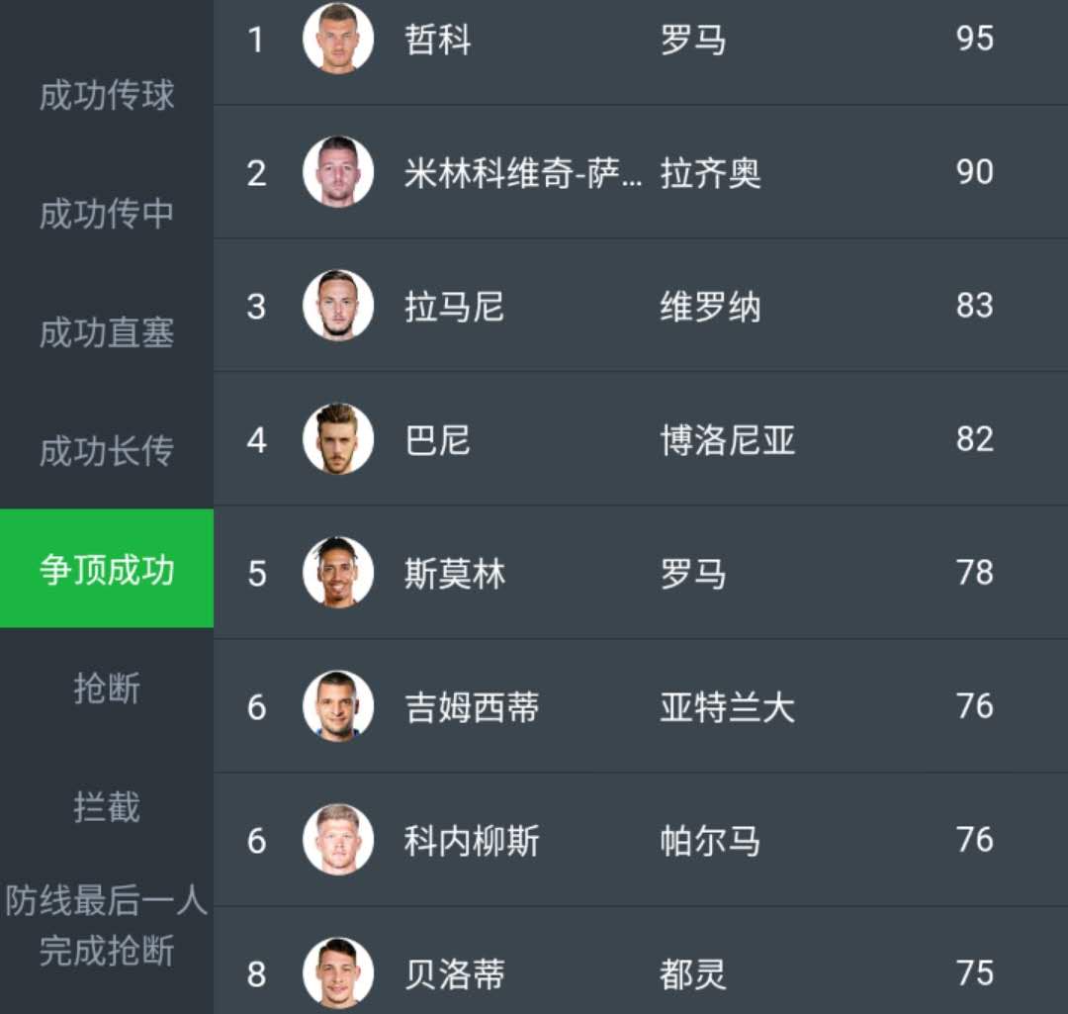Click 拉马尼's circular portrait
This screenshot has width=1068, height=1014.
[x=337, y=307]
